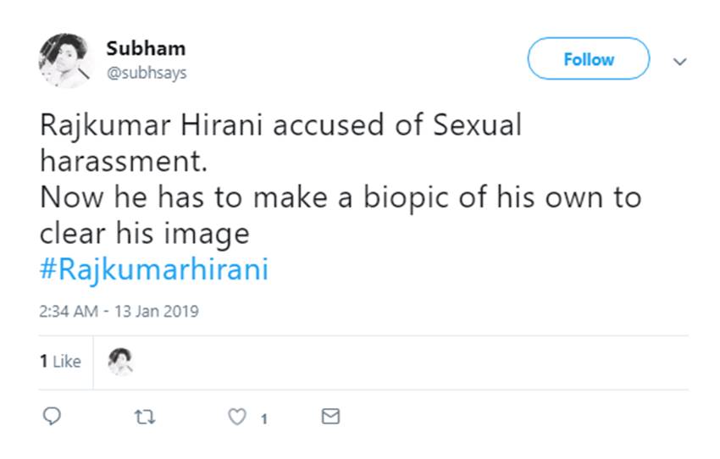The height and width of the screenshot is (459, 720).
Task: Expand the tweet options chevron beside Follow
Action: click(679, 61)
